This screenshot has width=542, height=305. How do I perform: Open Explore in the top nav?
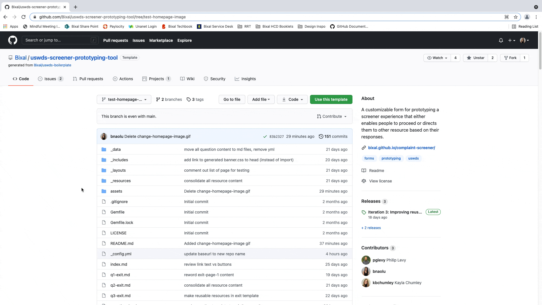click(x=184, y=40)
